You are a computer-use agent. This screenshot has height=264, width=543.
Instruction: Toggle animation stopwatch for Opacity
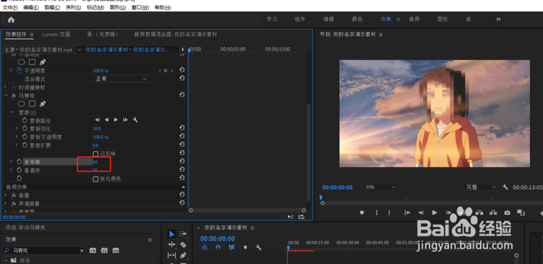click(x=20, y=70)
